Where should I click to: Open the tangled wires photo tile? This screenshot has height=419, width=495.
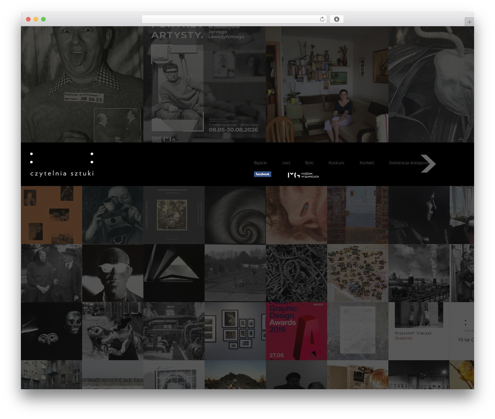point(296,273)
